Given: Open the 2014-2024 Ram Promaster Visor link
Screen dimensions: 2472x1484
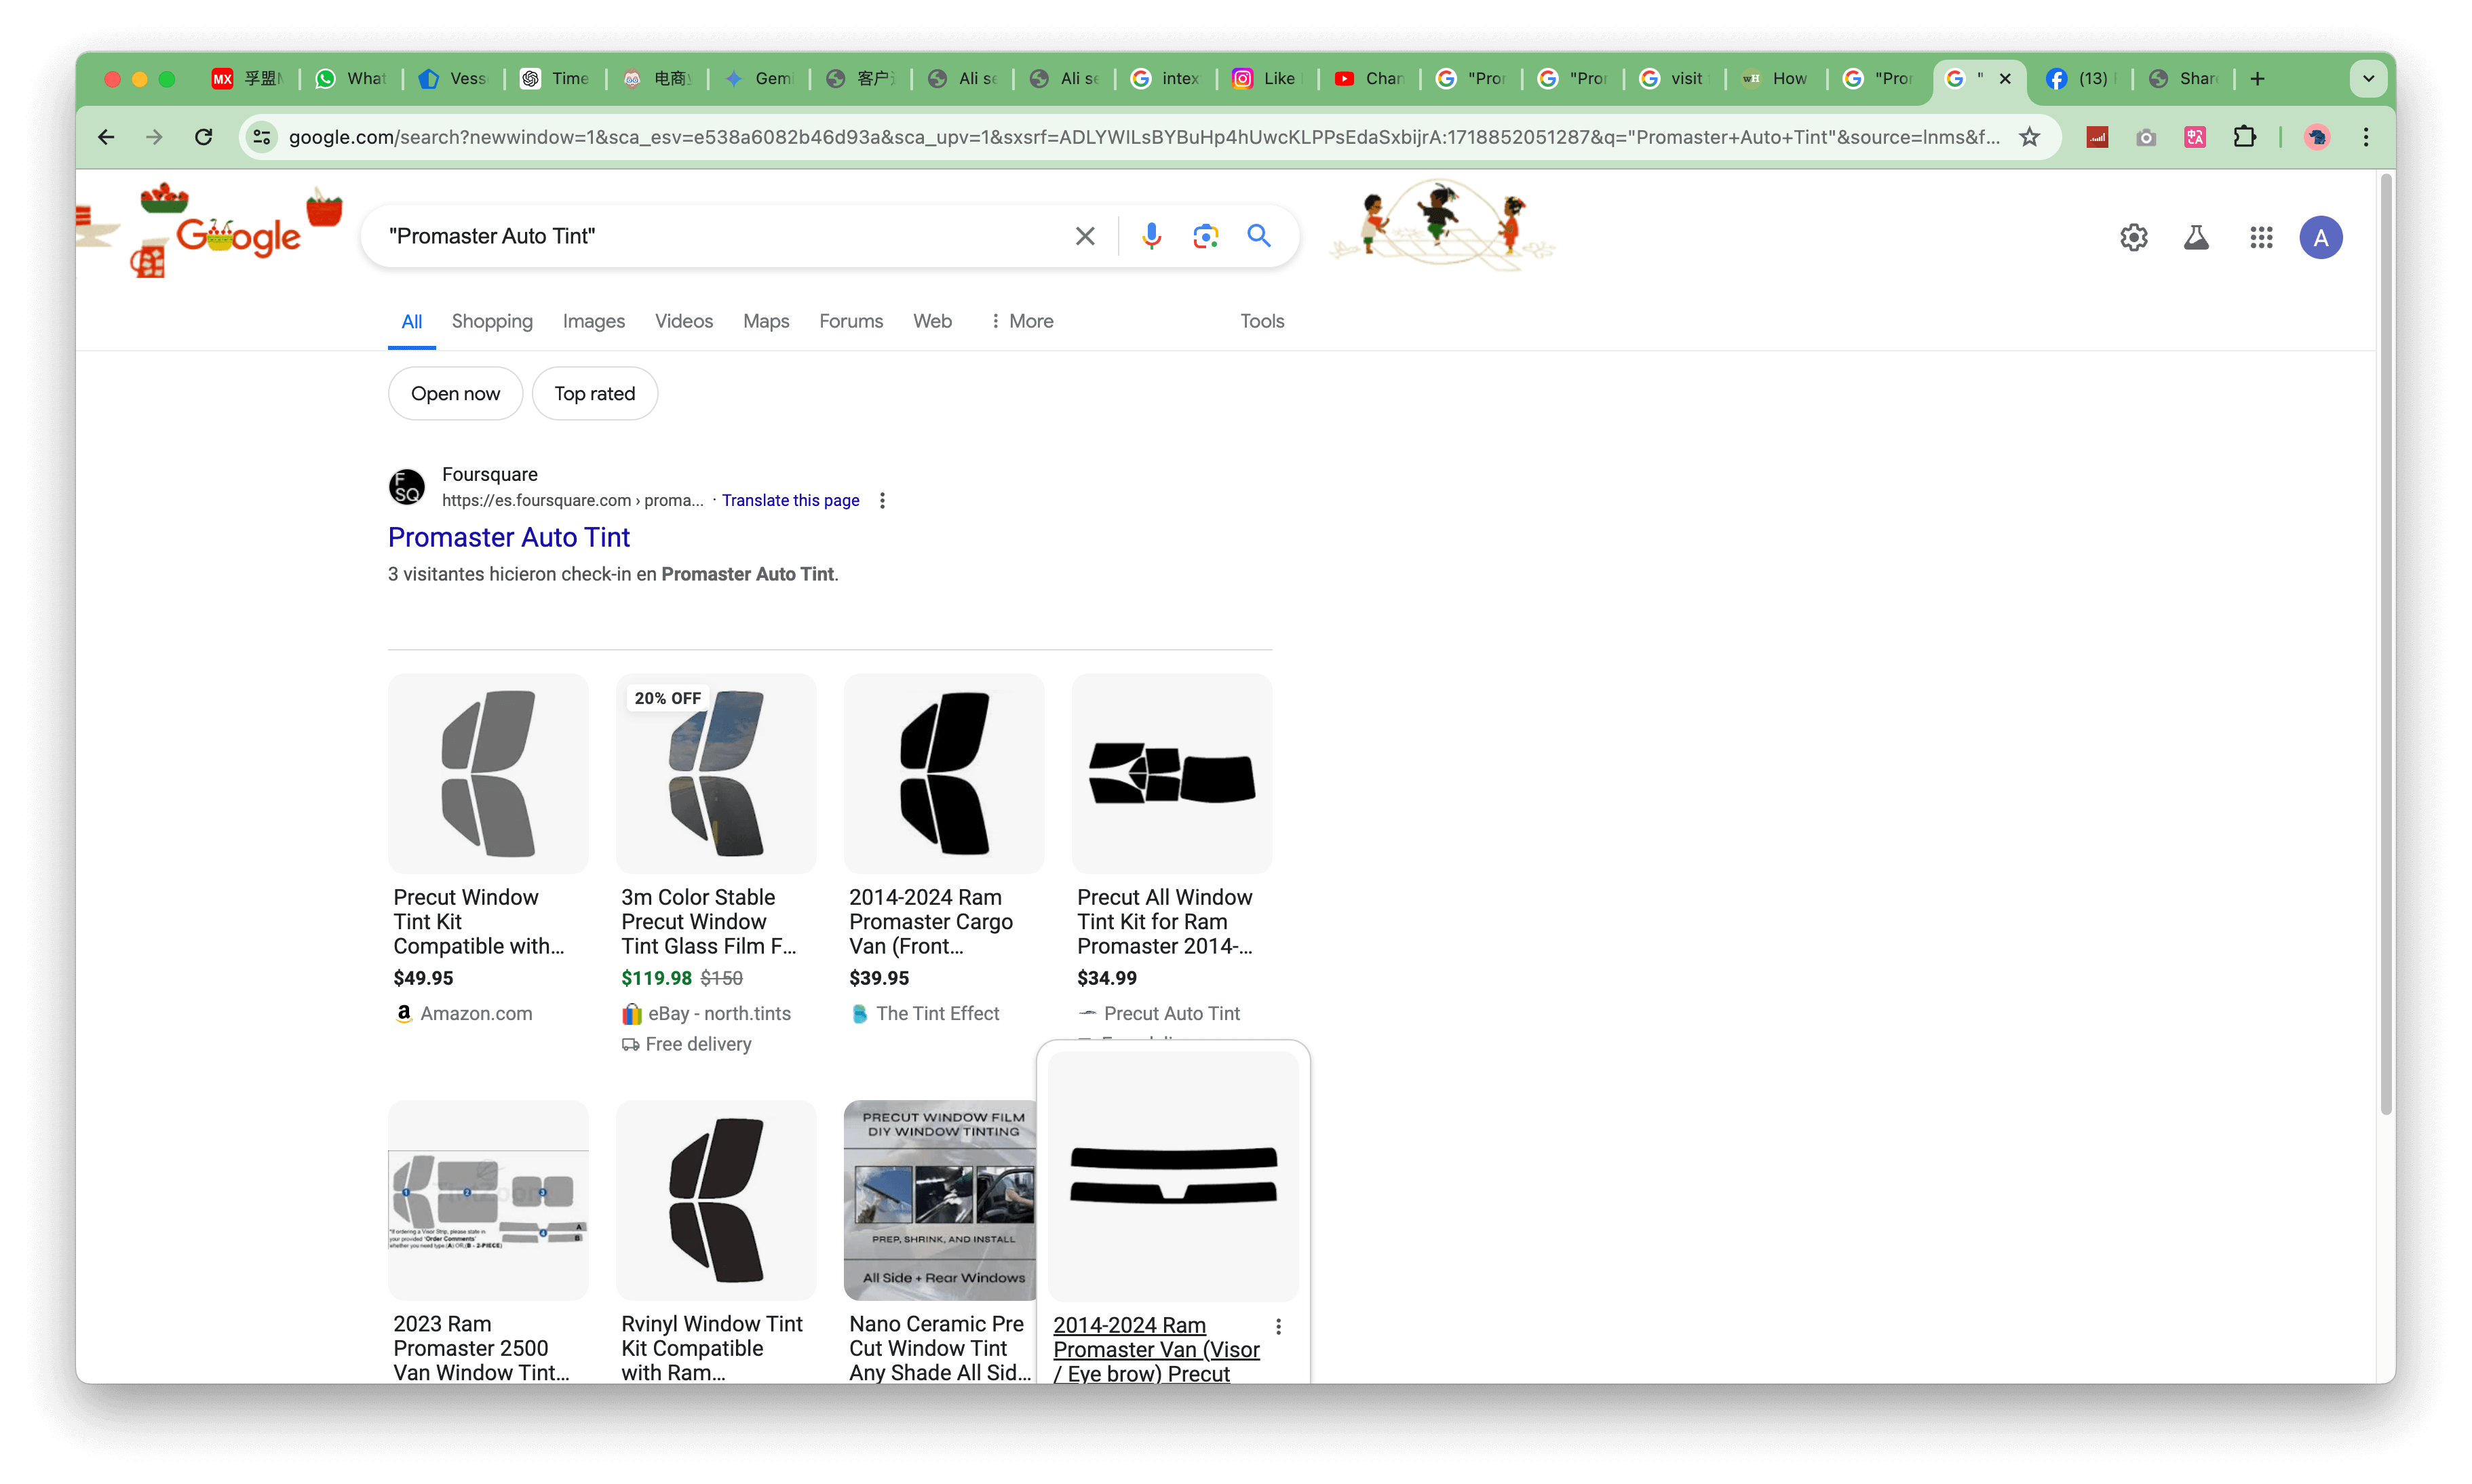Looking at the screenshot, I should [1156, 1349].
